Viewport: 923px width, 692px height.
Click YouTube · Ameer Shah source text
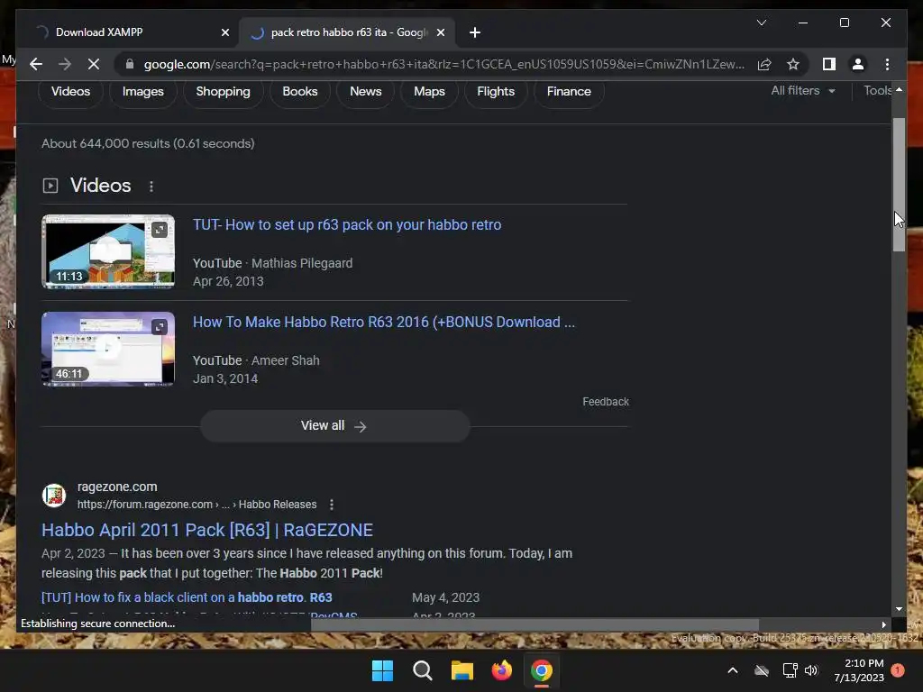pos(256,360)
